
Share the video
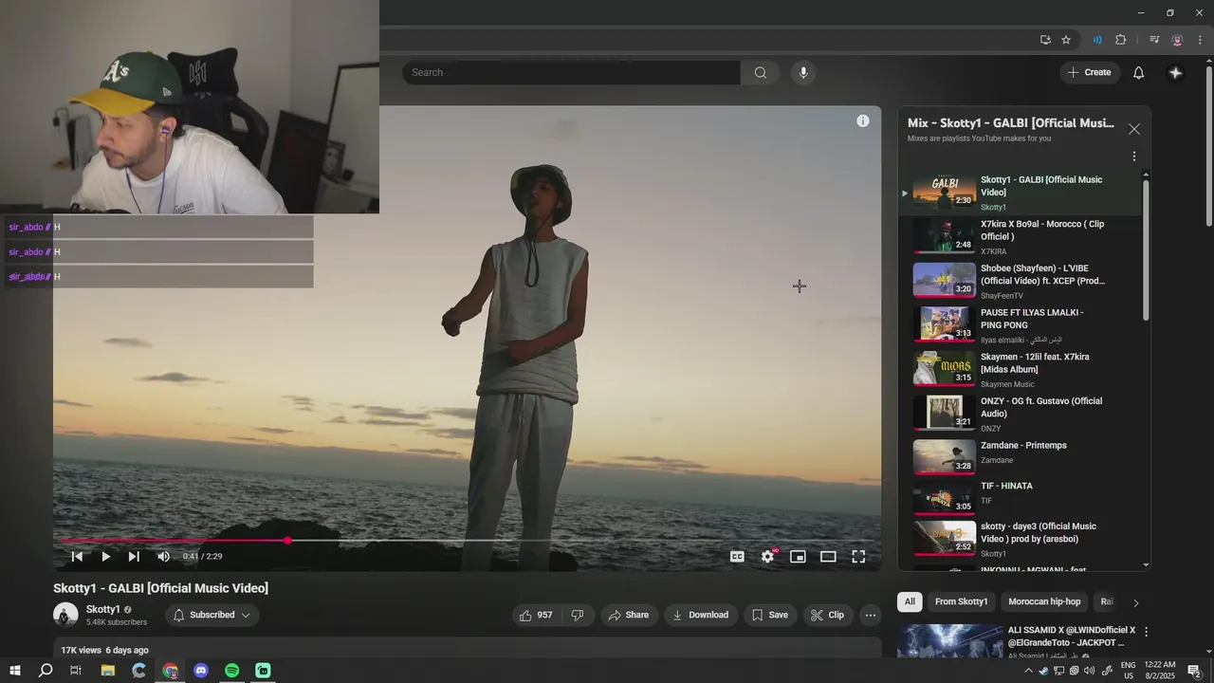click(629, 615)
